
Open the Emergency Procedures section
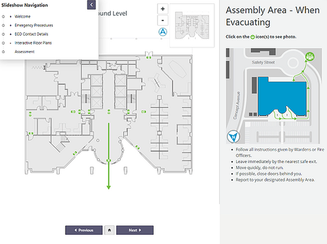point(34,25)
